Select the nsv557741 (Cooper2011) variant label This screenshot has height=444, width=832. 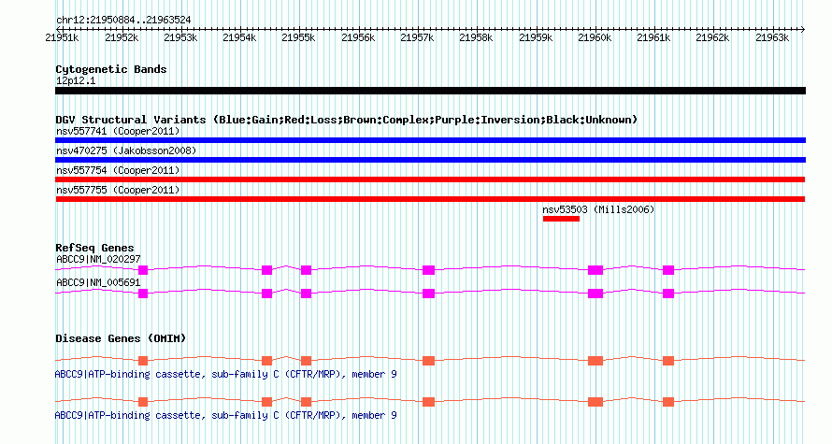[x=118, y=131]
